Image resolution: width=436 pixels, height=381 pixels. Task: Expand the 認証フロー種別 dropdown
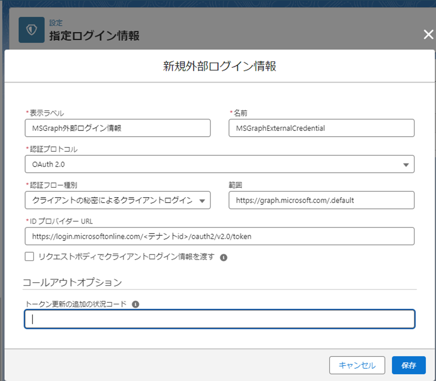click(118, 200)
